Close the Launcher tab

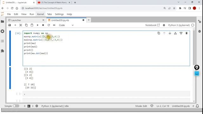tap(43, 20)
